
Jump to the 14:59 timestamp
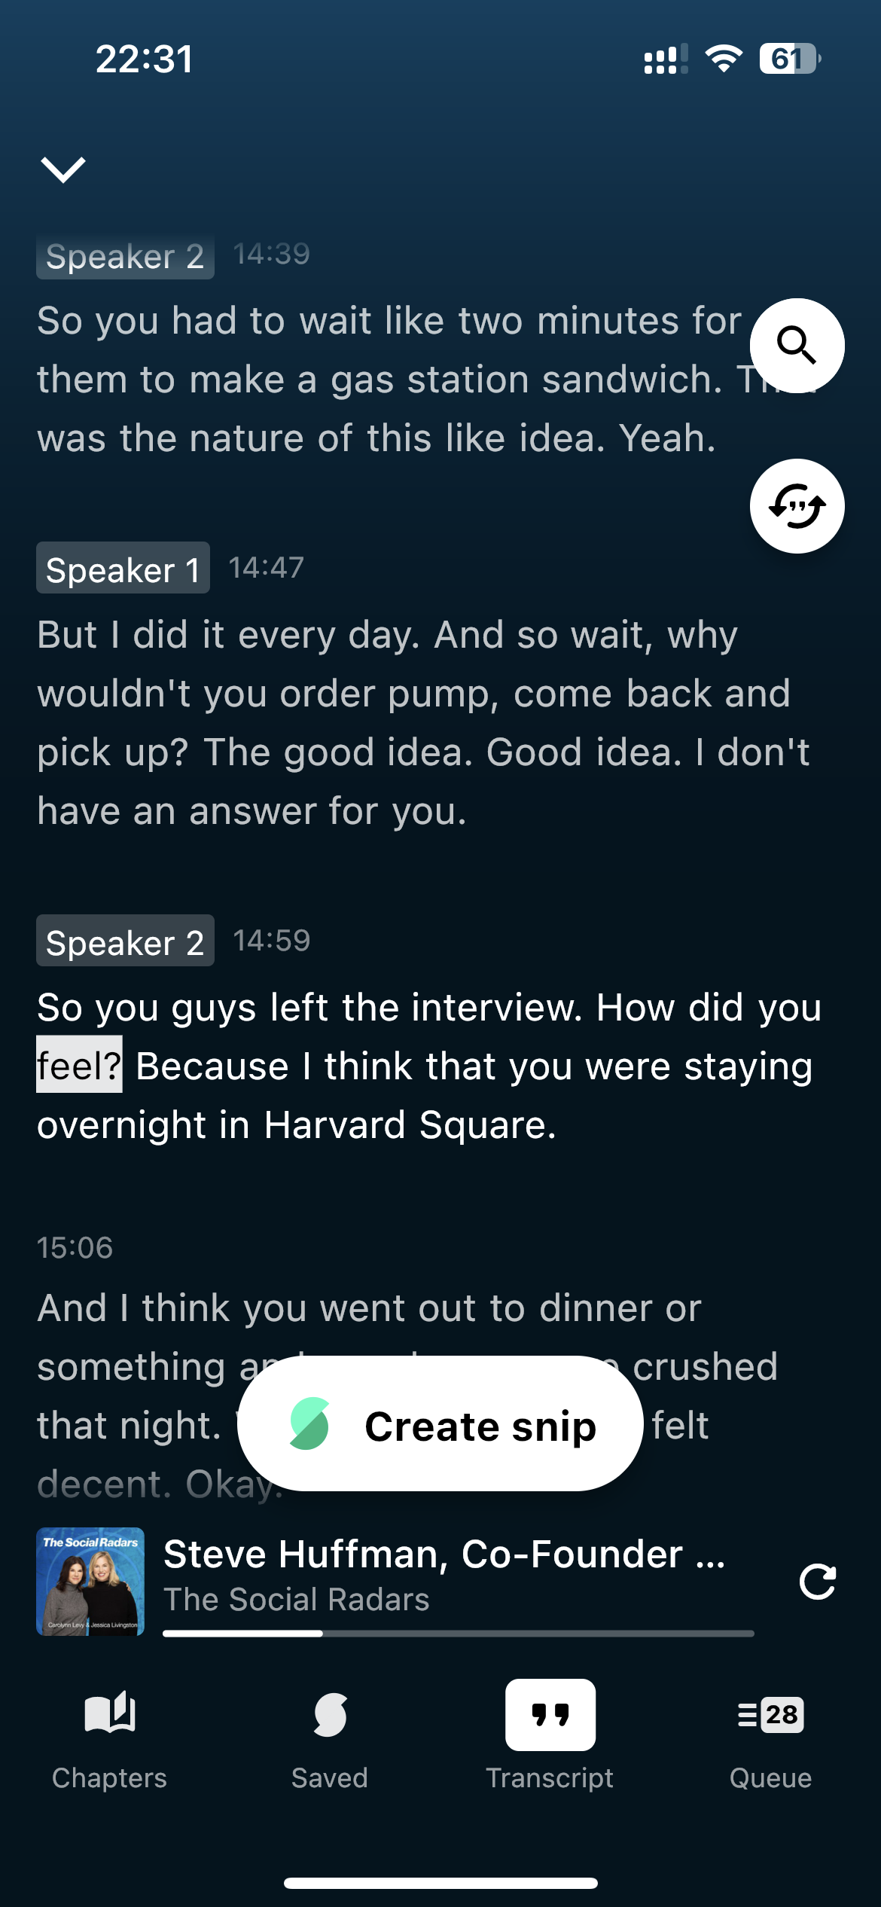click(272, 941)
